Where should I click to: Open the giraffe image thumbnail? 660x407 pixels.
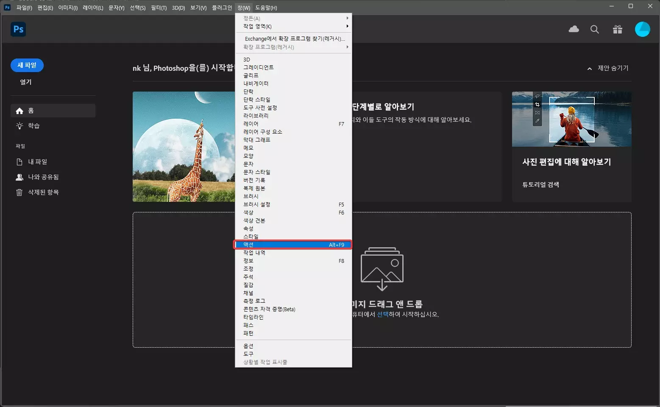(184, 146)
